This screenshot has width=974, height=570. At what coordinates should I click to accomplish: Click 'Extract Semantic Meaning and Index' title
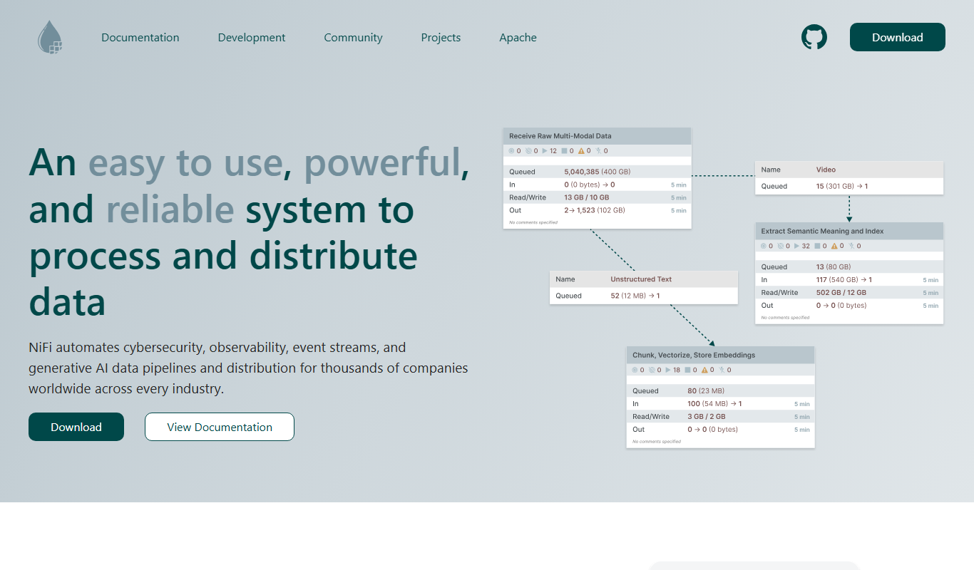pyautogui.click(x=823, y=232)
